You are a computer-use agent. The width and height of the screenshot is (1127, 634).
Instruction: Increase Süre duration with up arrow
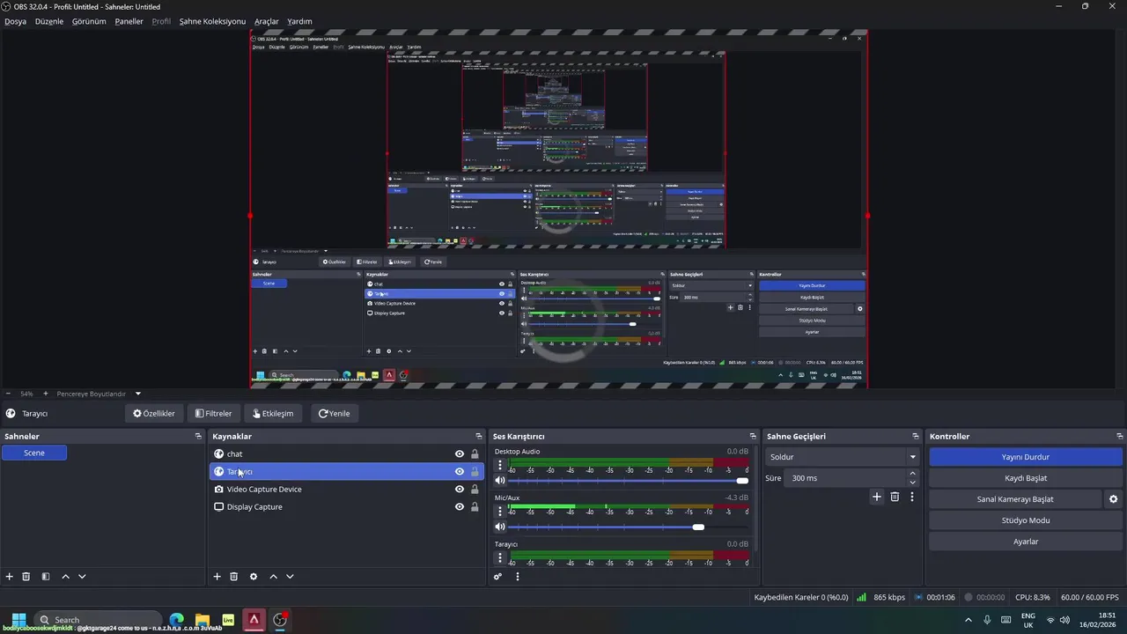[912, 474]
